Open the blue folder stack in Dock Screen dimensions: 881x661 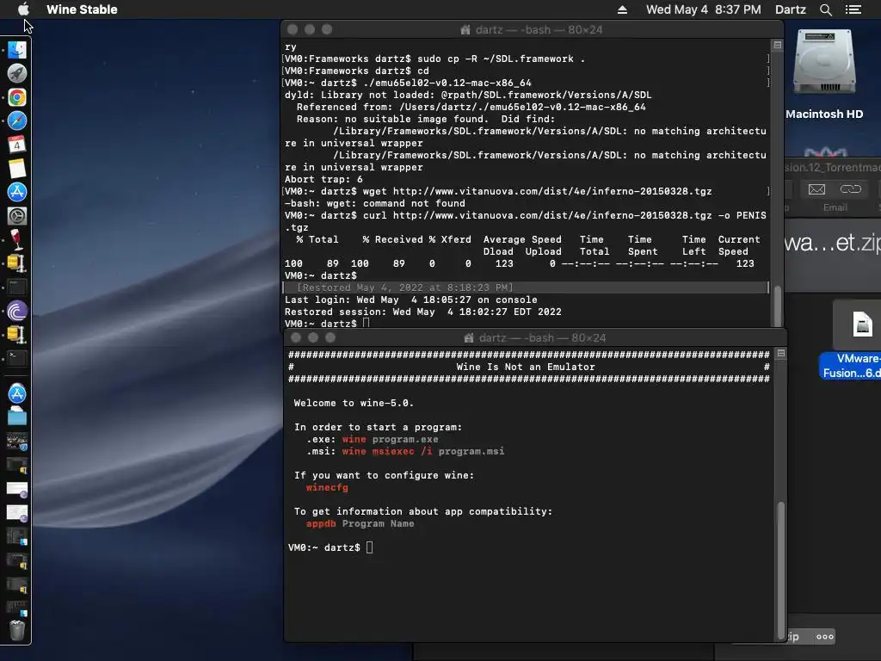[17, 417]
